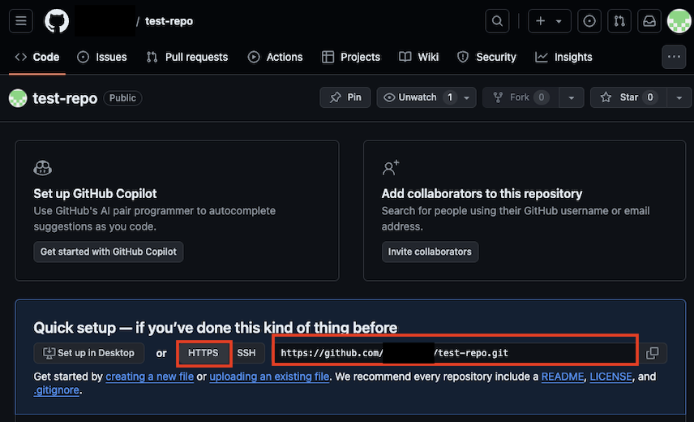Follow the uploading an existing file link
The height and width of the screenshot is (422, 694).
tap(269, 377)
